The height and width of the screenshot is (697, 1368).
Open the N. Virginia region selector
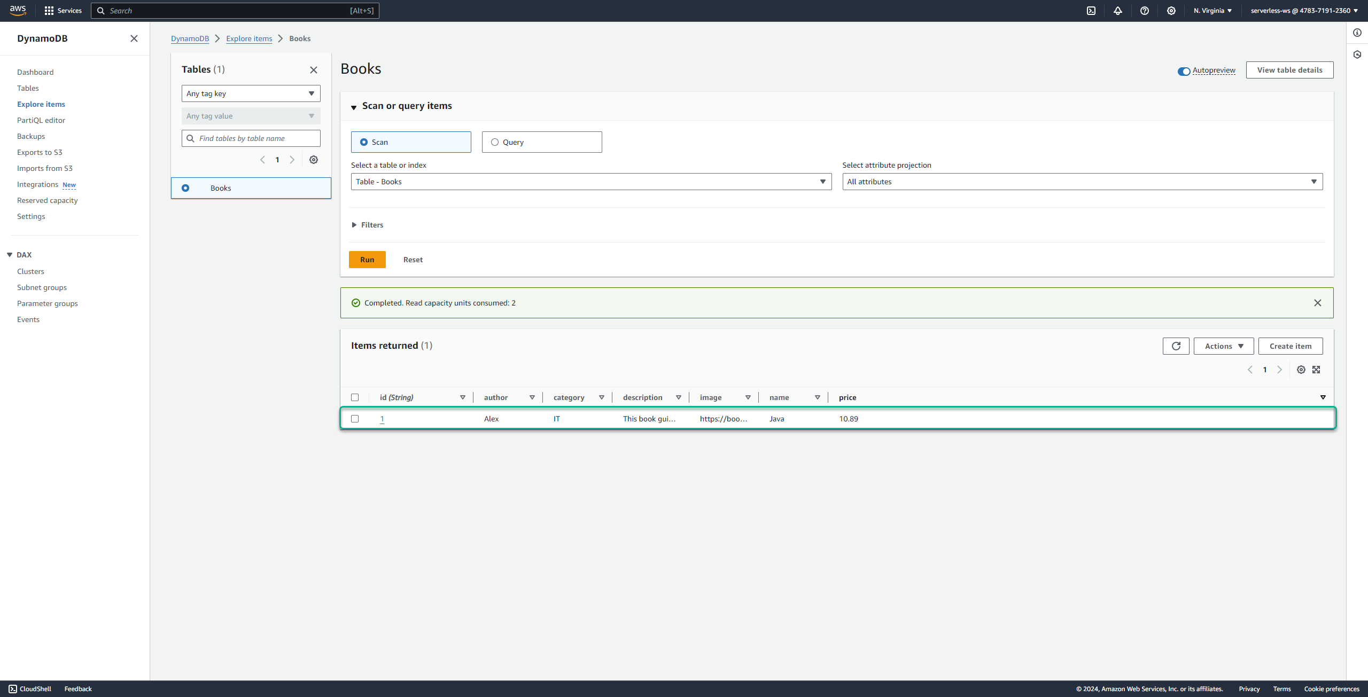pyautogui.click(x=1212, y=11)
